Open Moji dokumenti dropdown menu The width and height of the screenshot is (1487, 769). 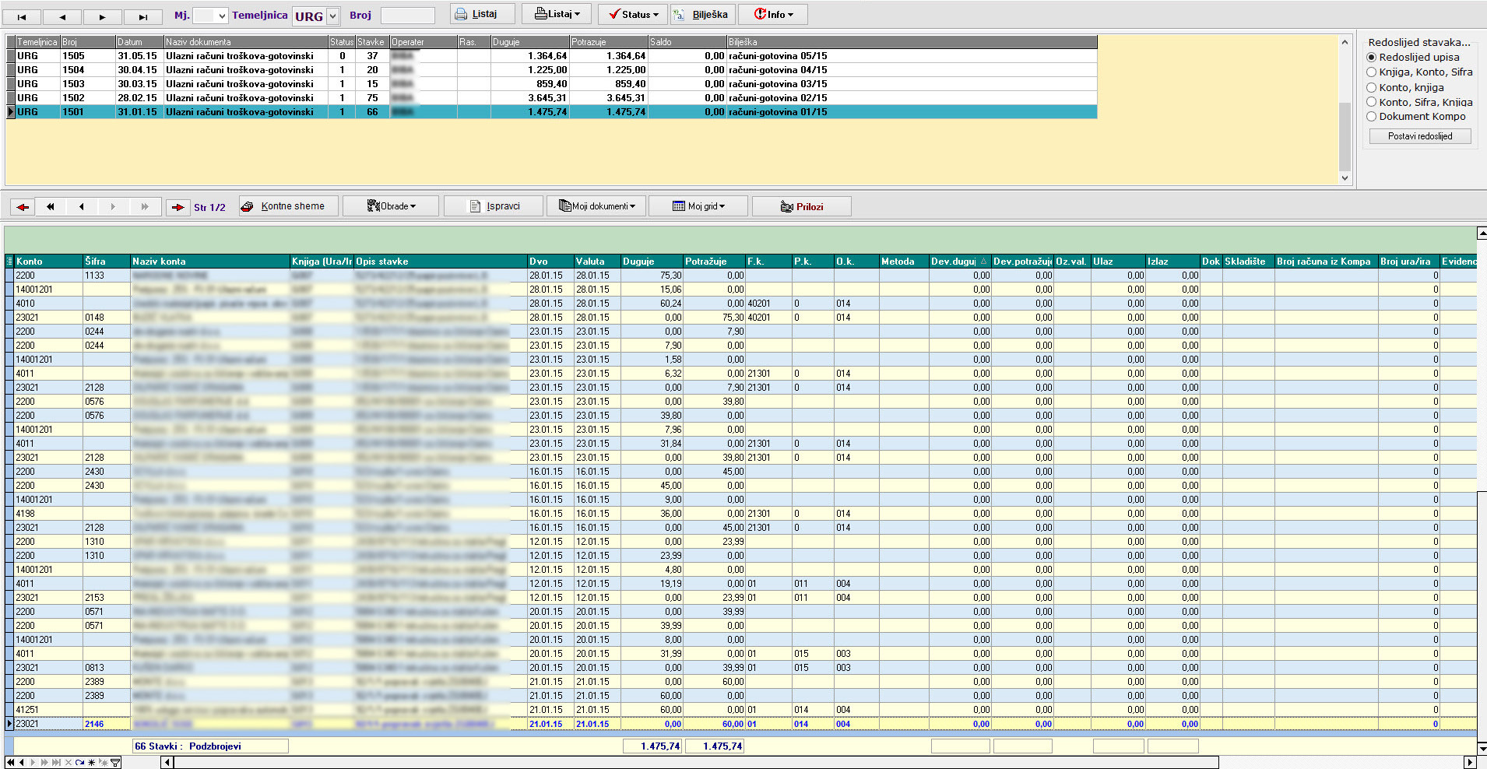pyautogui.click(x=596, y=206)
